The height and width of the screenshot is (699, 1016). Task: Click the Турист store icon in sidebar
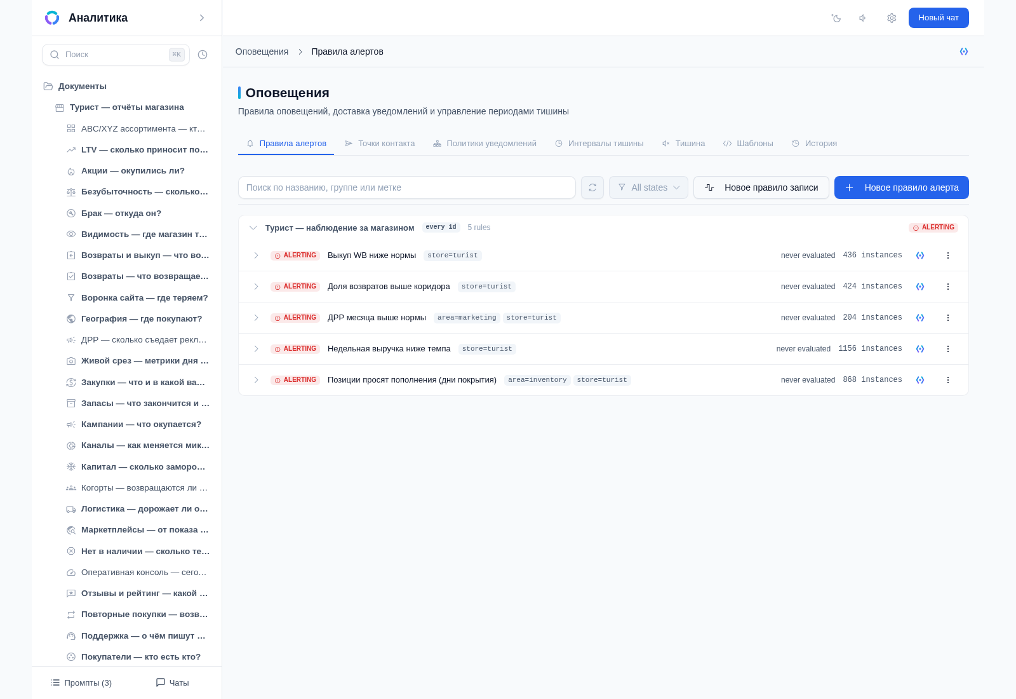coord(60,107)
